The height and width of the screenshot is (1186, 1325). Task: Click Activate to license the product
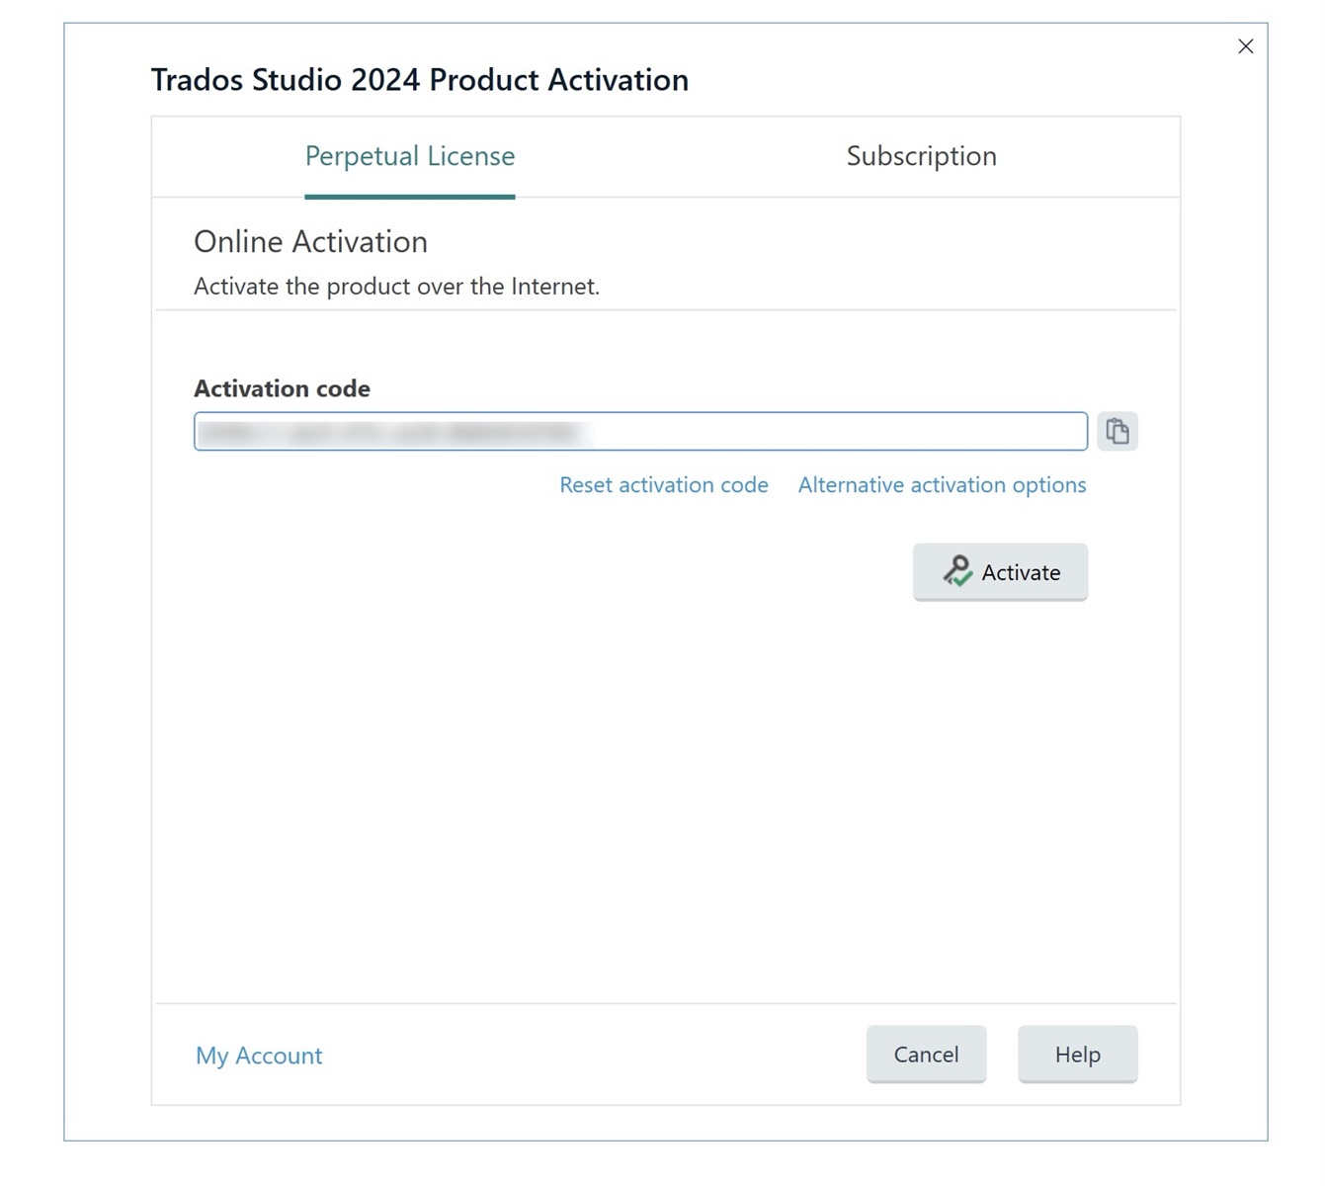tap(1000, 571)
